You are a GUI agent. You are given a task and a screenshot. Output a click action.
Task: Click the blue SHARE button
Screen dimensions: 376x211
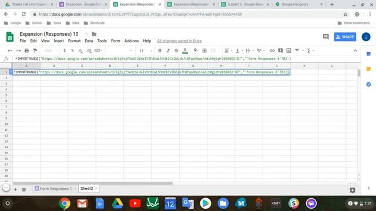coord(345,37)
